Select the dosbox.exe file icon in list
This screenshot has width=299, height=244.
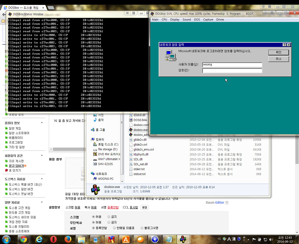pos(131,129)
